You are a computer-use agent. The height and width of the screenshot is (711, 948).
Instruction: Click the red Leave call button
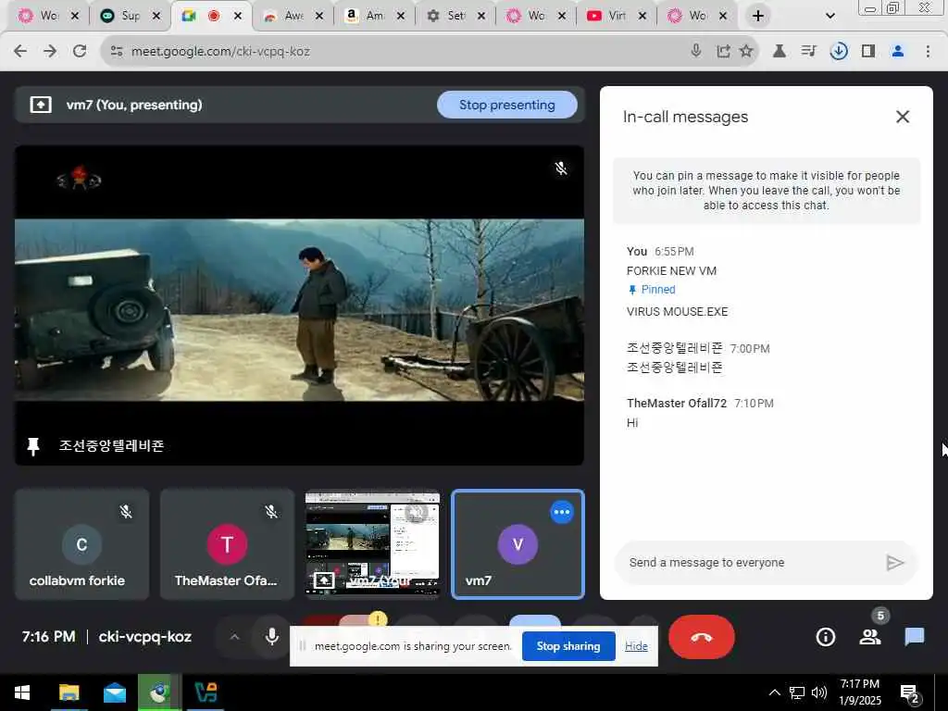pos(702,637)
